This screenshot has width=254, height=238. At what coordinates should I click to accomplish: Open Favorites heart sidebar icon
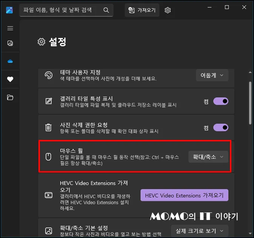pos(10,79)
